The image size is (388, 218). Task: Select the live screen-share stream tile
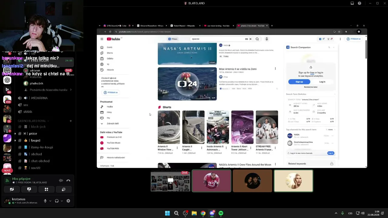click(x=170, y=181)
